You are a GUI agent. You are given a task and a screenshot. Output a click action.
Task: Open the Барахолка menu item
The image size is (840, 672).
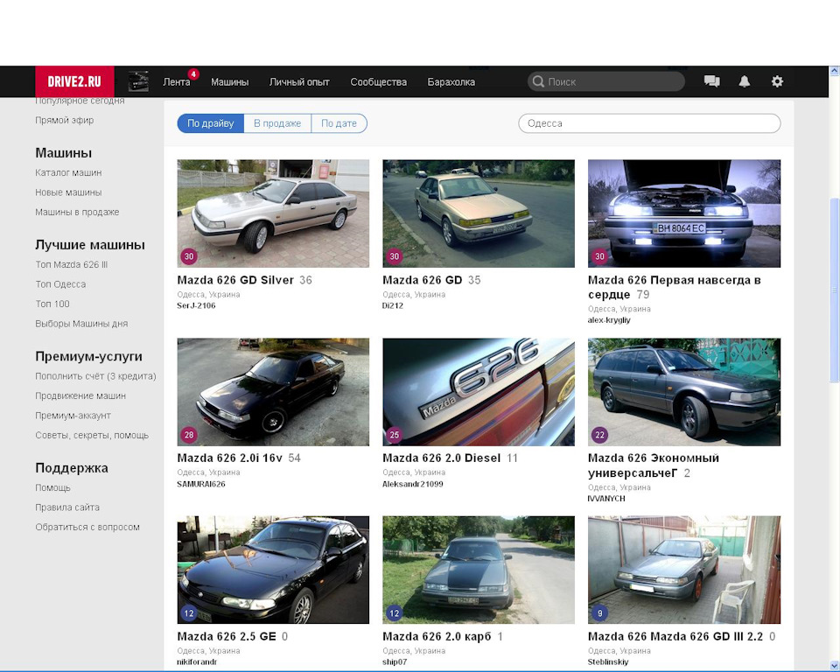click(x=451, y=82)
